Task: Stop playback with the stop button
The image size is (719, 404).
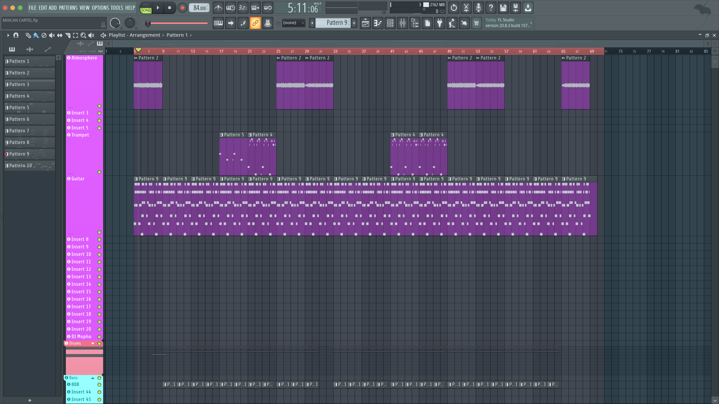Action: tap(170, 7)
